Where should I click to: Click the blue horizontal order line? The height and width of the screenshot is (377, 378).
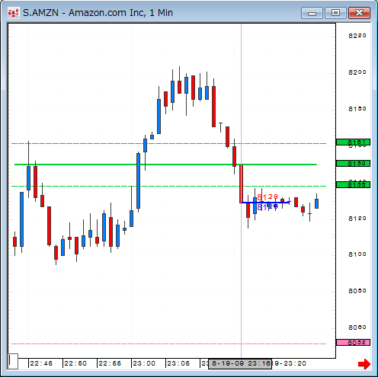coord(264,203)
